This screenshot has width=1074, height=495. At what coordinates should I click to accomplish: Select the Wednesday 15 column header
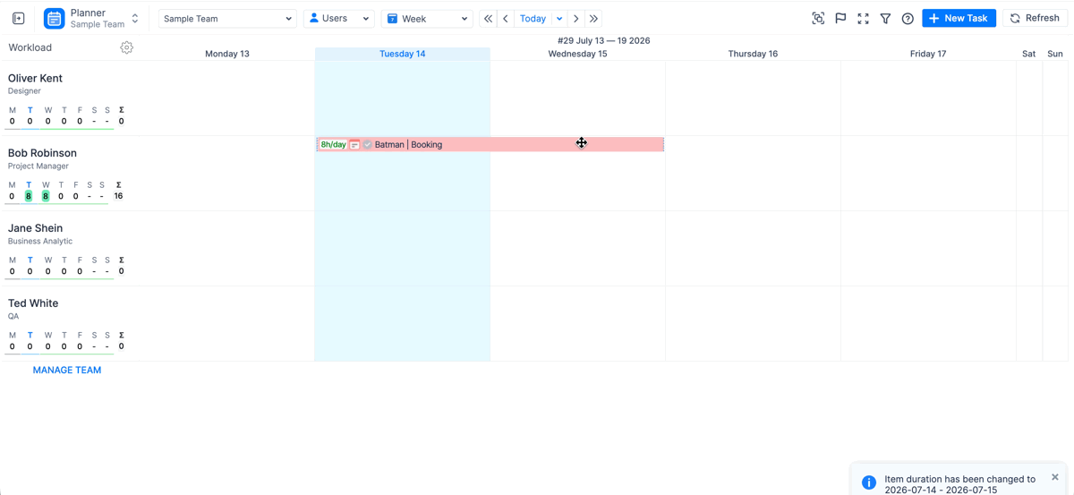[x=577, y=54]
